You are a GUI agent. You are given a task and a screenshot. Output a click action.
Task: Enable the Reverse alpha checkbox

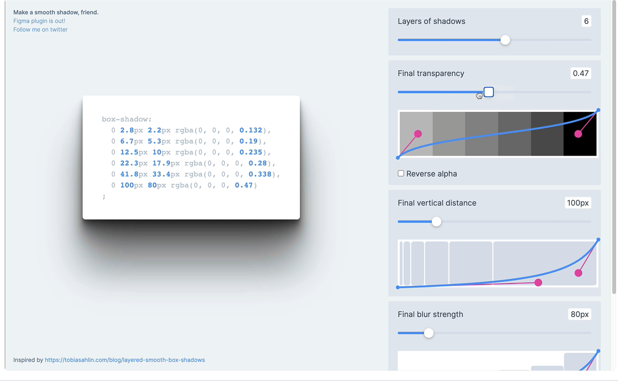click(x=401, y=173)
